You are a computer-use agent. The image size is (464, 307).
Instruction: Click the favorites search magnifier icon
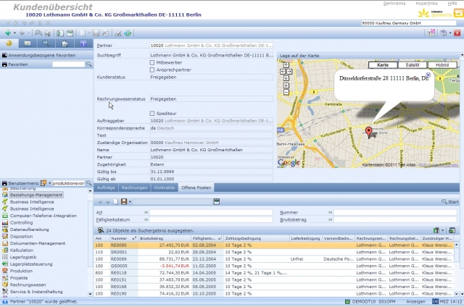(88, 64)
